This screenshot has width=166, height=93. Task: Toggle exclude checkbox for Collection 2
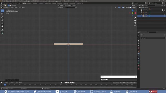(x=163, y=11)
